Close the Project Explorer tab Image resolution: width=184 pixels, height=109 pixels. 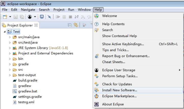(x=36, y=25)
